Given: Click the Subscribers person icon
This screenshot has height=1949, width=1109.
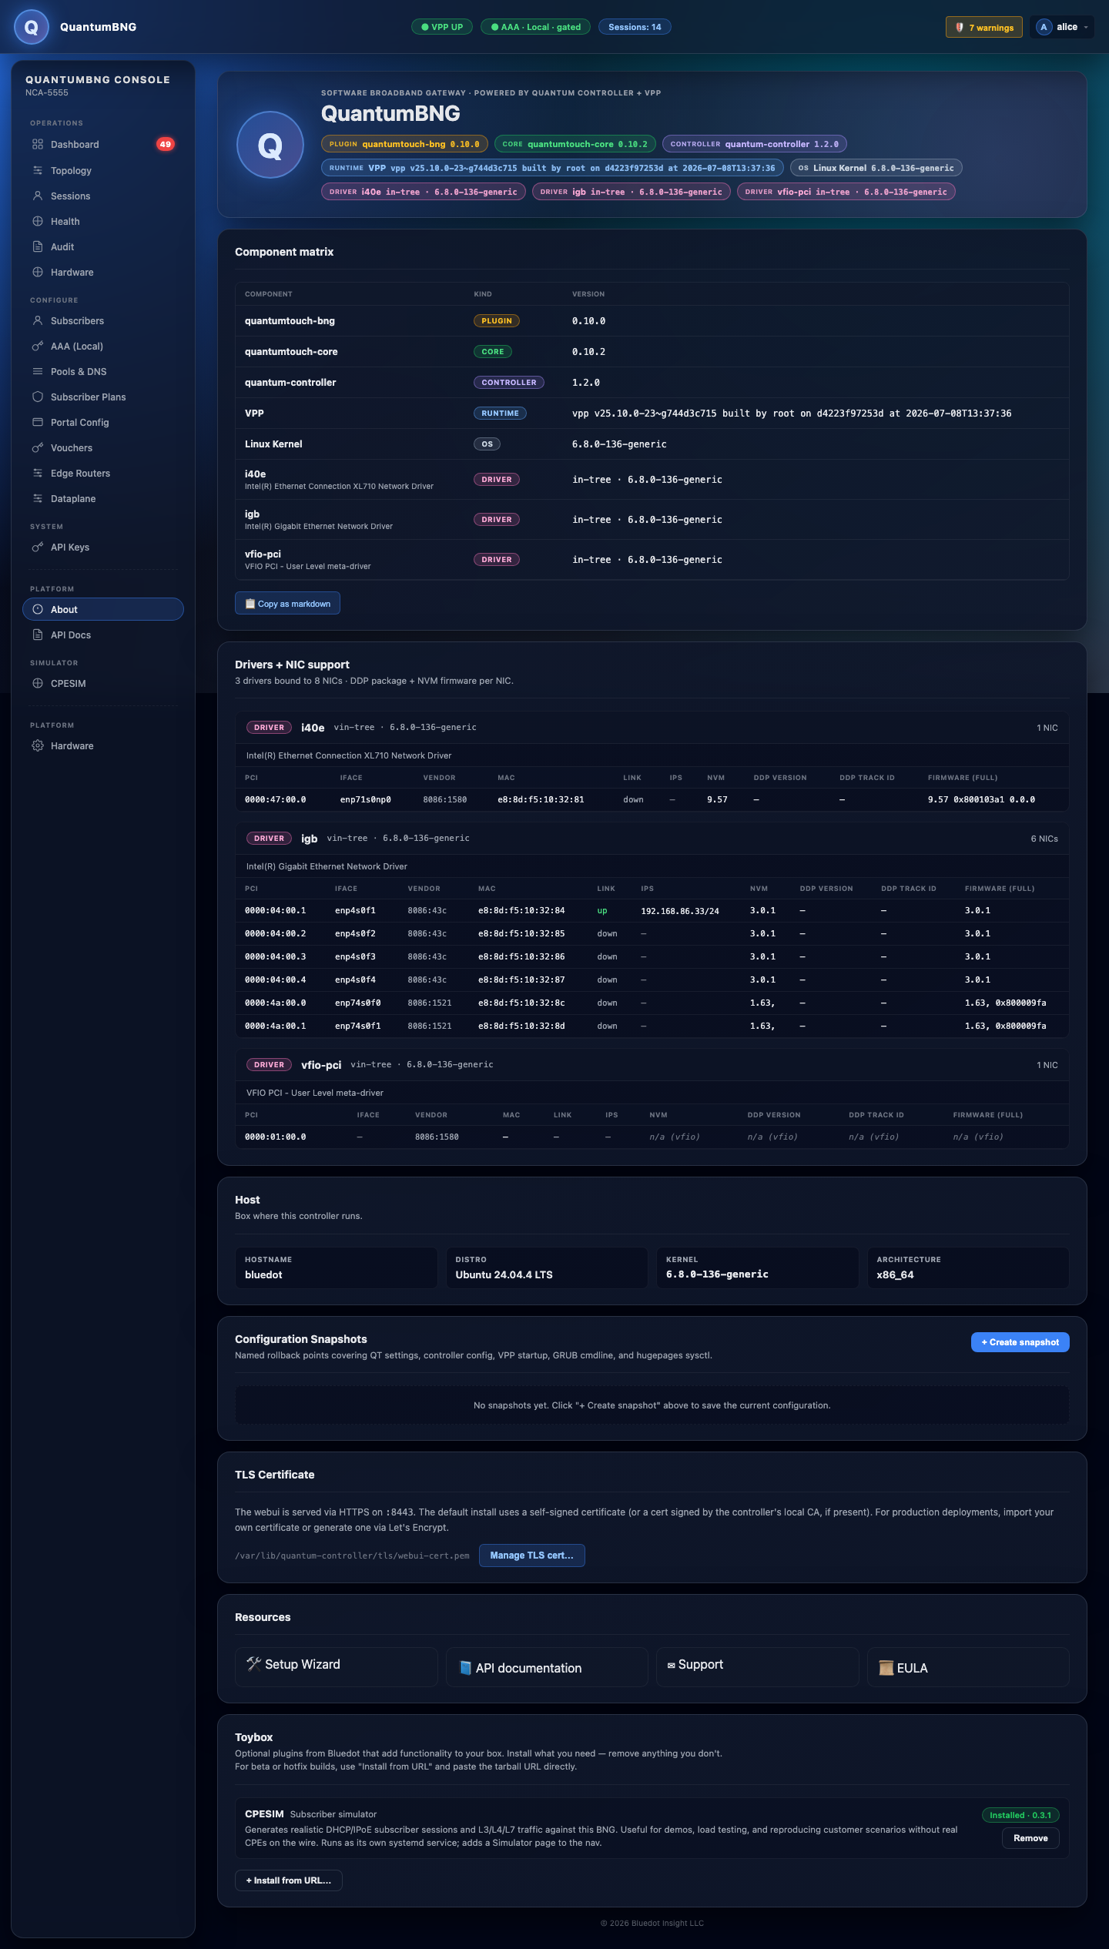Looking at the screenshot, I should tap(38, 320).
